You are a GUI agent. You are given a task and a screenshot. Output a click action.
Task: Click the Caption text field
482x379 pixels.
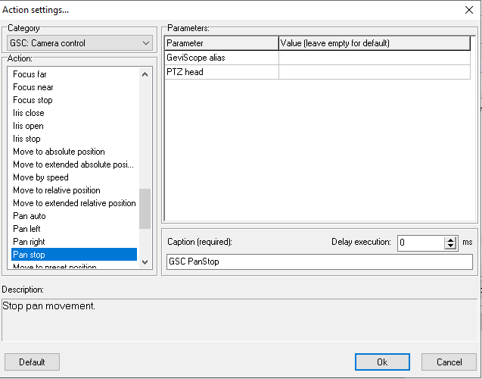(x=319, y=262)
